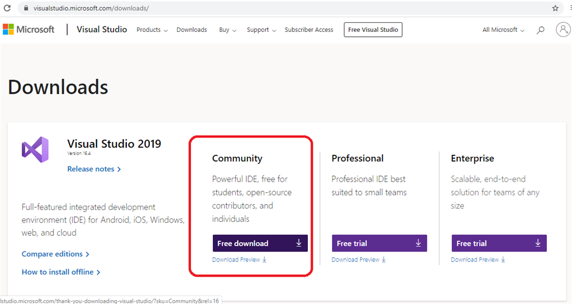
Task: Expand the All Microsoft dropdown
Action: 503,30
